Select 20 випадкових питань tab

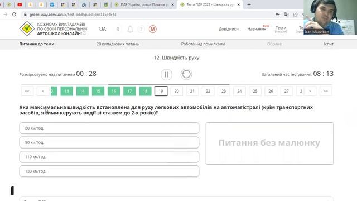(x=118, y=44)
